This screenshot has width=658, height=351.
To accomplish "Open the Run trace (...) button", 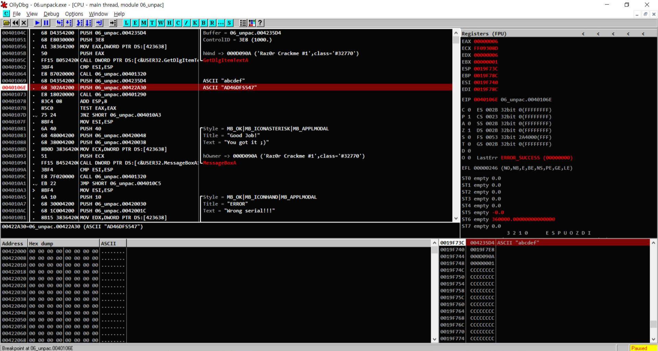I will click(x=221, y=23).
